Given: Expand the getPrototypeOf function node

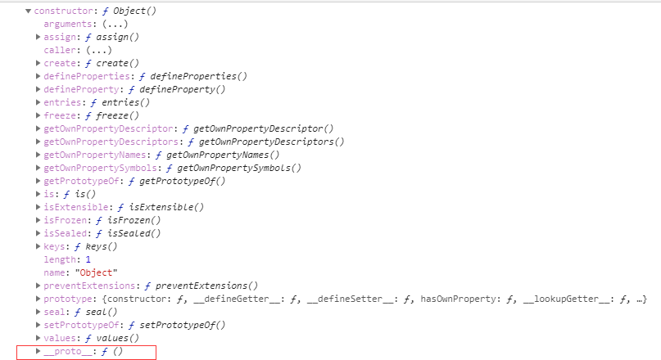Looking at the screenshot, I should 38,181.
